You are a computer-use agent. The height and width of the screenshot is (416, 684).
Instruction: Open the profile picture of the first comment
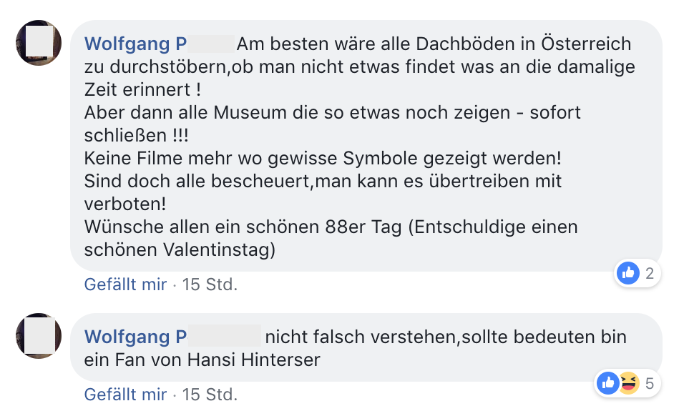[x=39, y=43]
